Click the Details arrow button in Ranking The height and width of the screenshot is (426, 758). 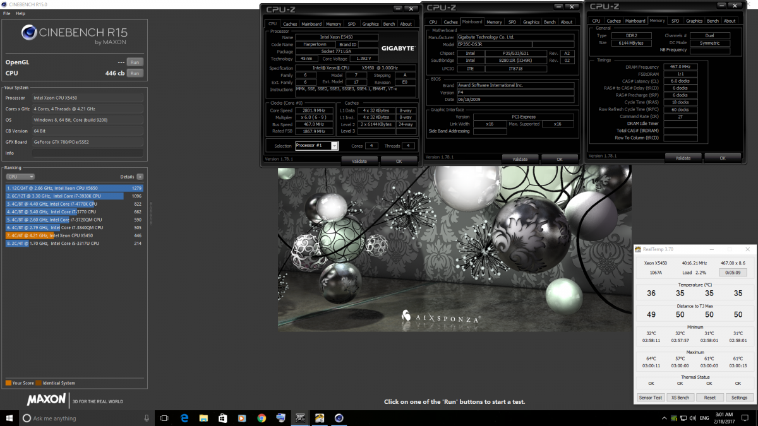pyautogui.click(x=140, y=177)
